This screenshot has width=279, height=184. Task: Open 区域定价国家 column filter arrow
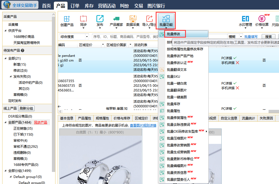click(x=130, y=44)
